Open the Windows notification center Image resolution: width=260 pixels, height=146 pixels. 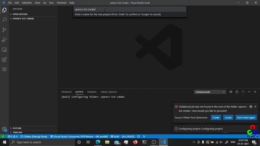tap(254, 142)
